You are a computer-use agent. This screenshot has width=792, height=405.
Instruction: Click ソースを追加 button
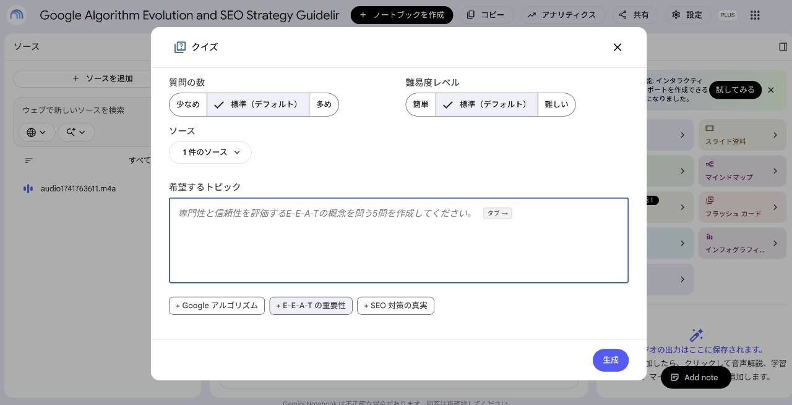pos(103,78)
